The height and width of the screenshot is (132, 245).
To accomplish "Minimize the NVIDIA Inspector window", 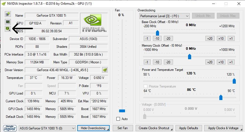I will (x=213, y=4).
